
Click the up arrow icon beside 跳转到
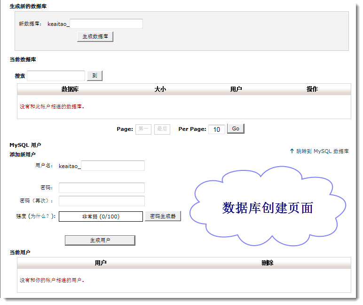pyautogui.click(x=292, y=151)
